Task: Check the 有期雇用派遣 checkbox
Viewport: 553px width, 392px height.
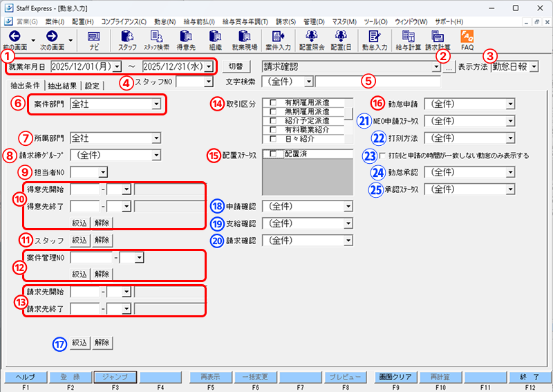Action: [x=272, y=102]
